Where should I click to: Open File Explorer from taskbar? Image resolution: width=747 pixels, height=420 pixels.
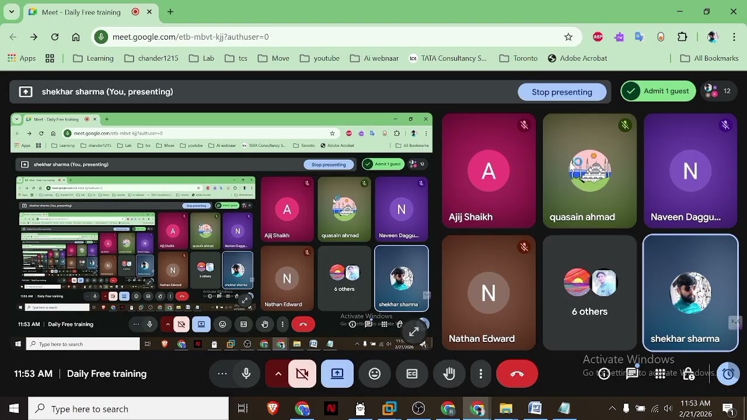coord(506,409)
